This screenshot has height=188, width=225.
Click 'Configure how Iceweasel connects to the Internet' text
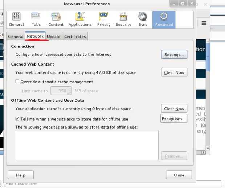[x=63, y=54]
